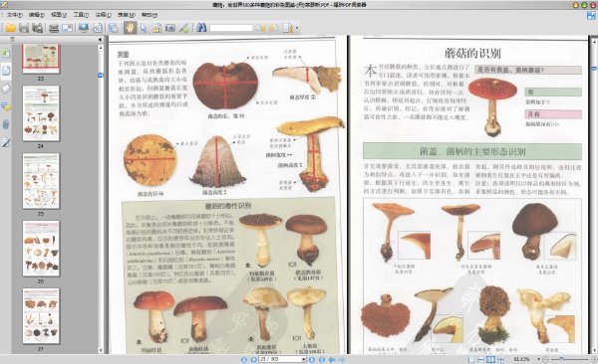The height and width of the screenshot is (364, 598).
Task: Click the binoculars Find icon
Action: coord(201,28)
